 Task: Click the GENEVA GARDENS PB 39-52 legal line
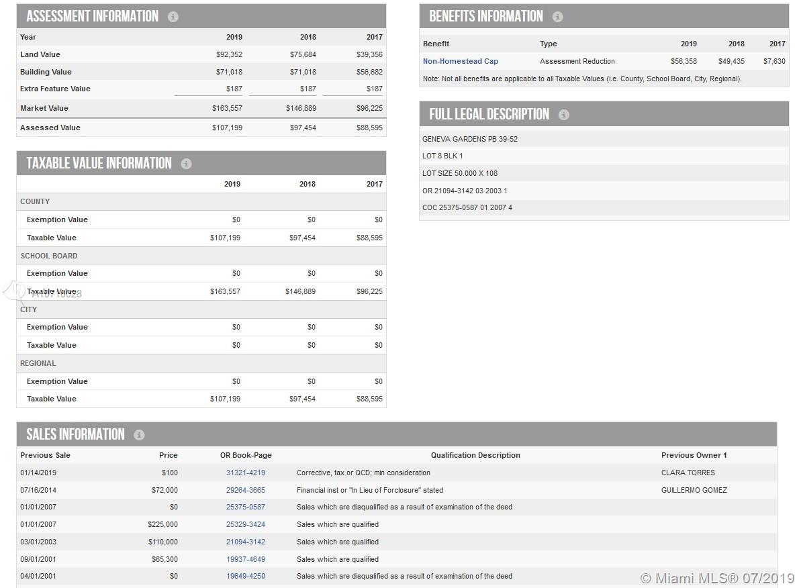click(469, 139)
